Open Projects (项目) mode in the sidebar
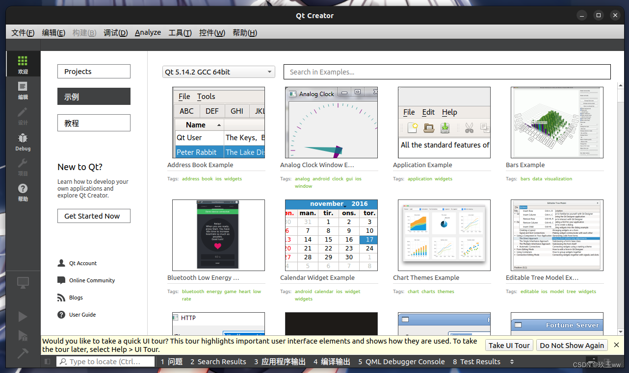The image size is (629, 373). tap(23, 167)
